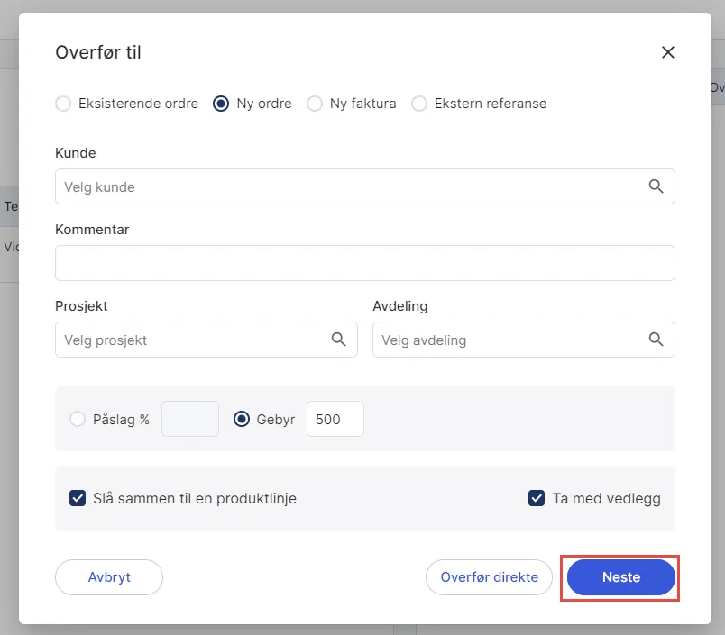
Task: Select the Ekstern referanse radio button
Action: point(419,104)
